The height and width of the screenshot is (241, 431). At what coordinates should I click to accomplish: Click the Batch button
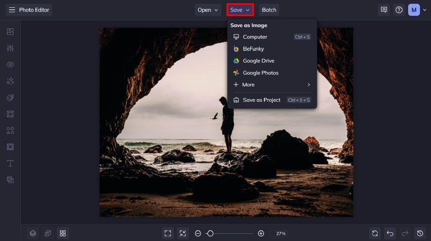click(x=269, y=10)
